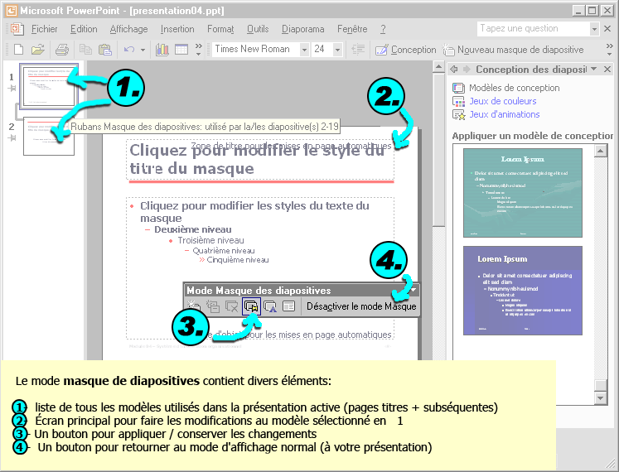The height and width of the screenshot is (472, 619).
Task: Go forward in the Conception task pane
Action: [x=467, y=70]
